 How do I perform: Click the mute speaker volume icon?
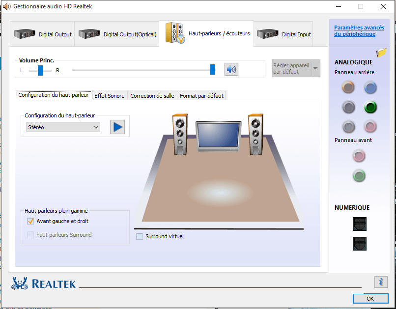[231, 69]
